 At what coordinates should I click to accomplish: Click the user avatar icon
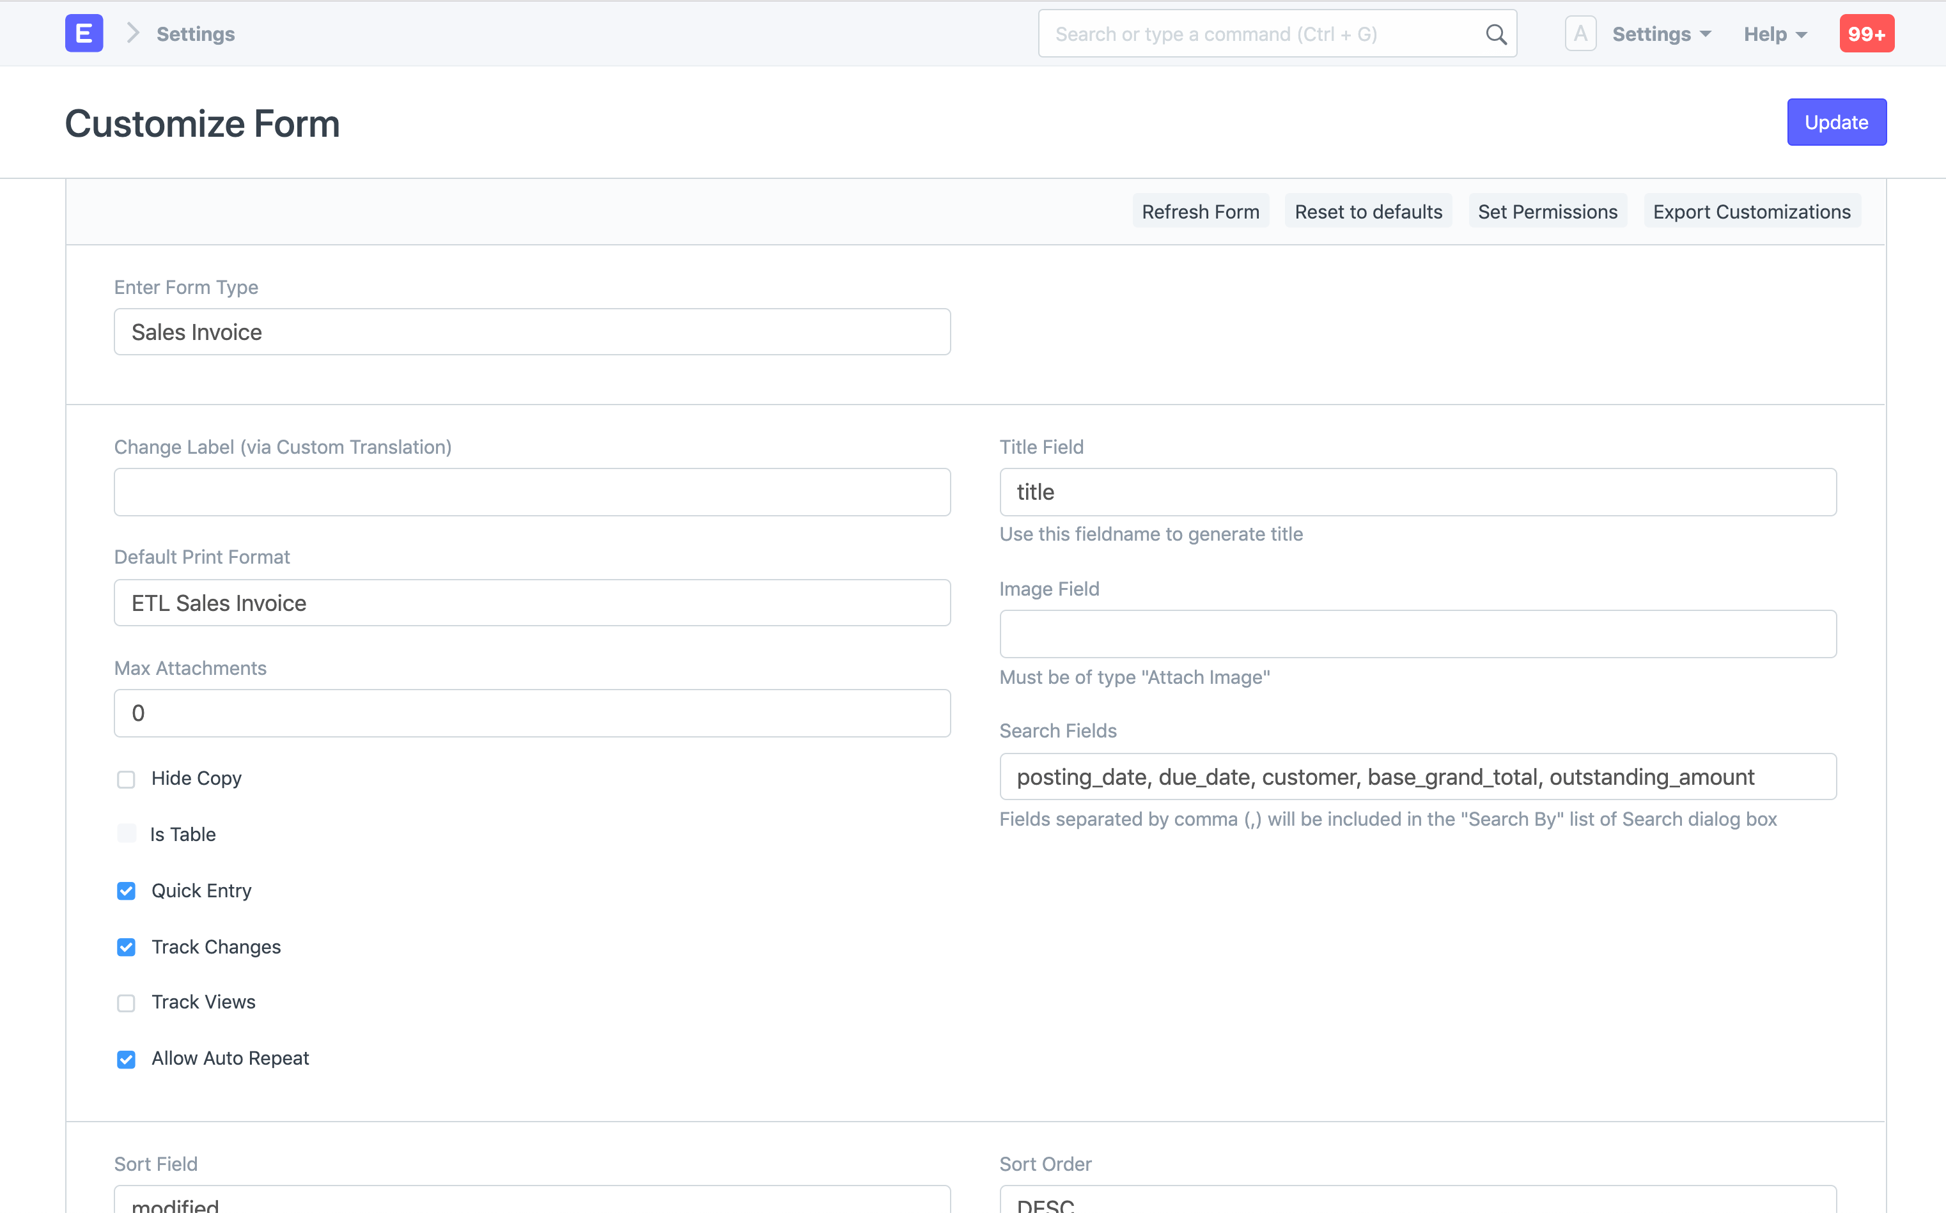1580,33
